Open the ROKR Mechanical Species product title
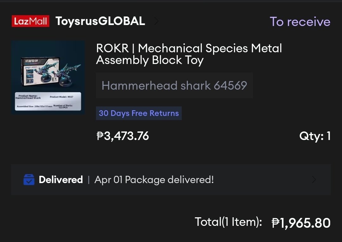The image size is (342, 242). point(189,54)
